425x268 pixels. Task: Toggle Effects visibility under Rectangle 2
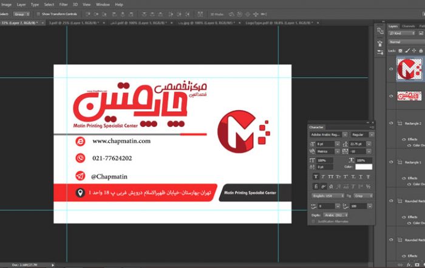click(404, 139)
